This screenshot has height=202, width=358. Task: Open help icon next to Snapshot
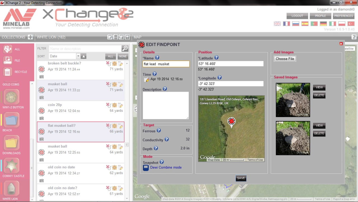pos(161,162)
